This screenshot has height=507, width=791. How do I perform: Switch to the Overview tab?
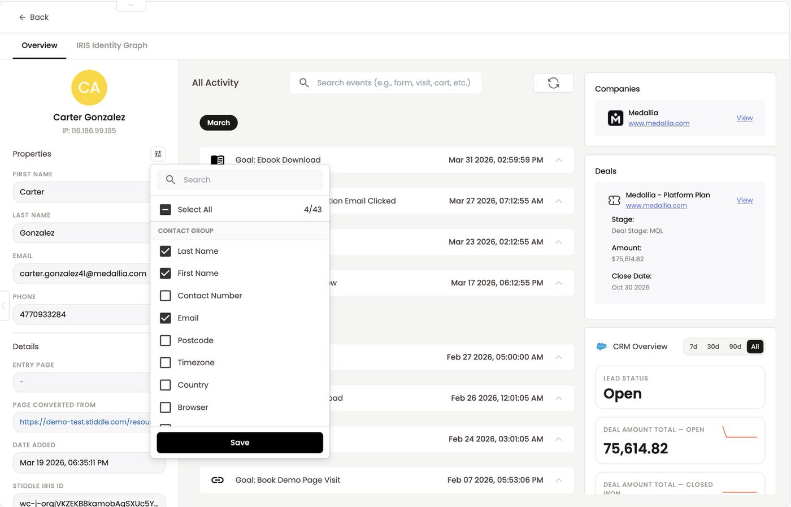40,45
